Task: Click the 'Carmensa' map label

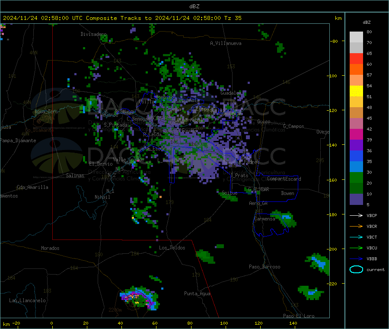Action: pyautogui.click(x=265, y=219)
